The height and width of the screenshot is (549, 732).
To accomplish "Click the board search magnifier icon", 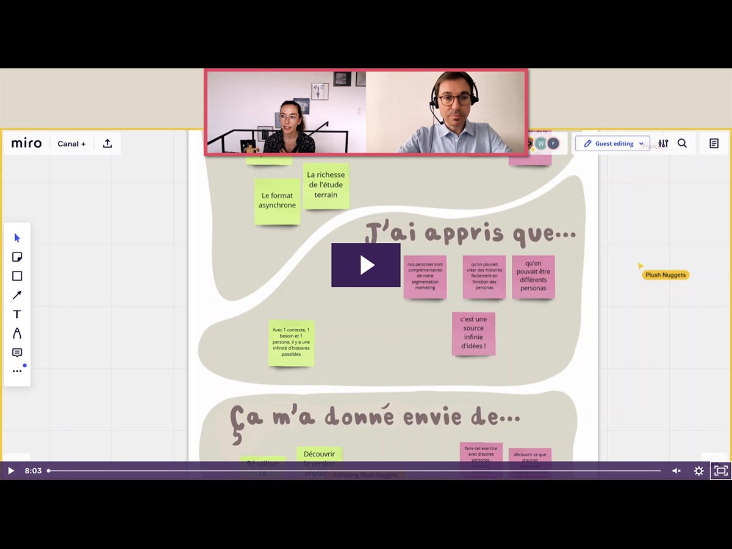I will click(682, 143).
